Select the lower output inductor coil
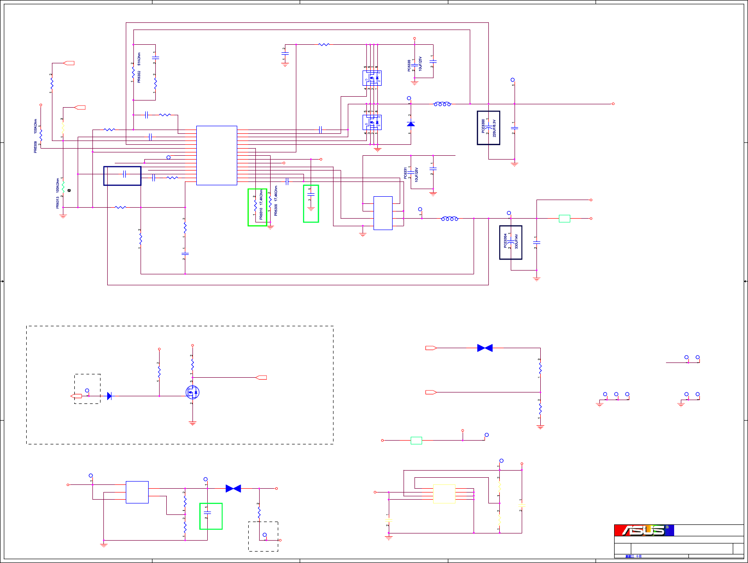748x563 pixels. (x=450, y=219)
